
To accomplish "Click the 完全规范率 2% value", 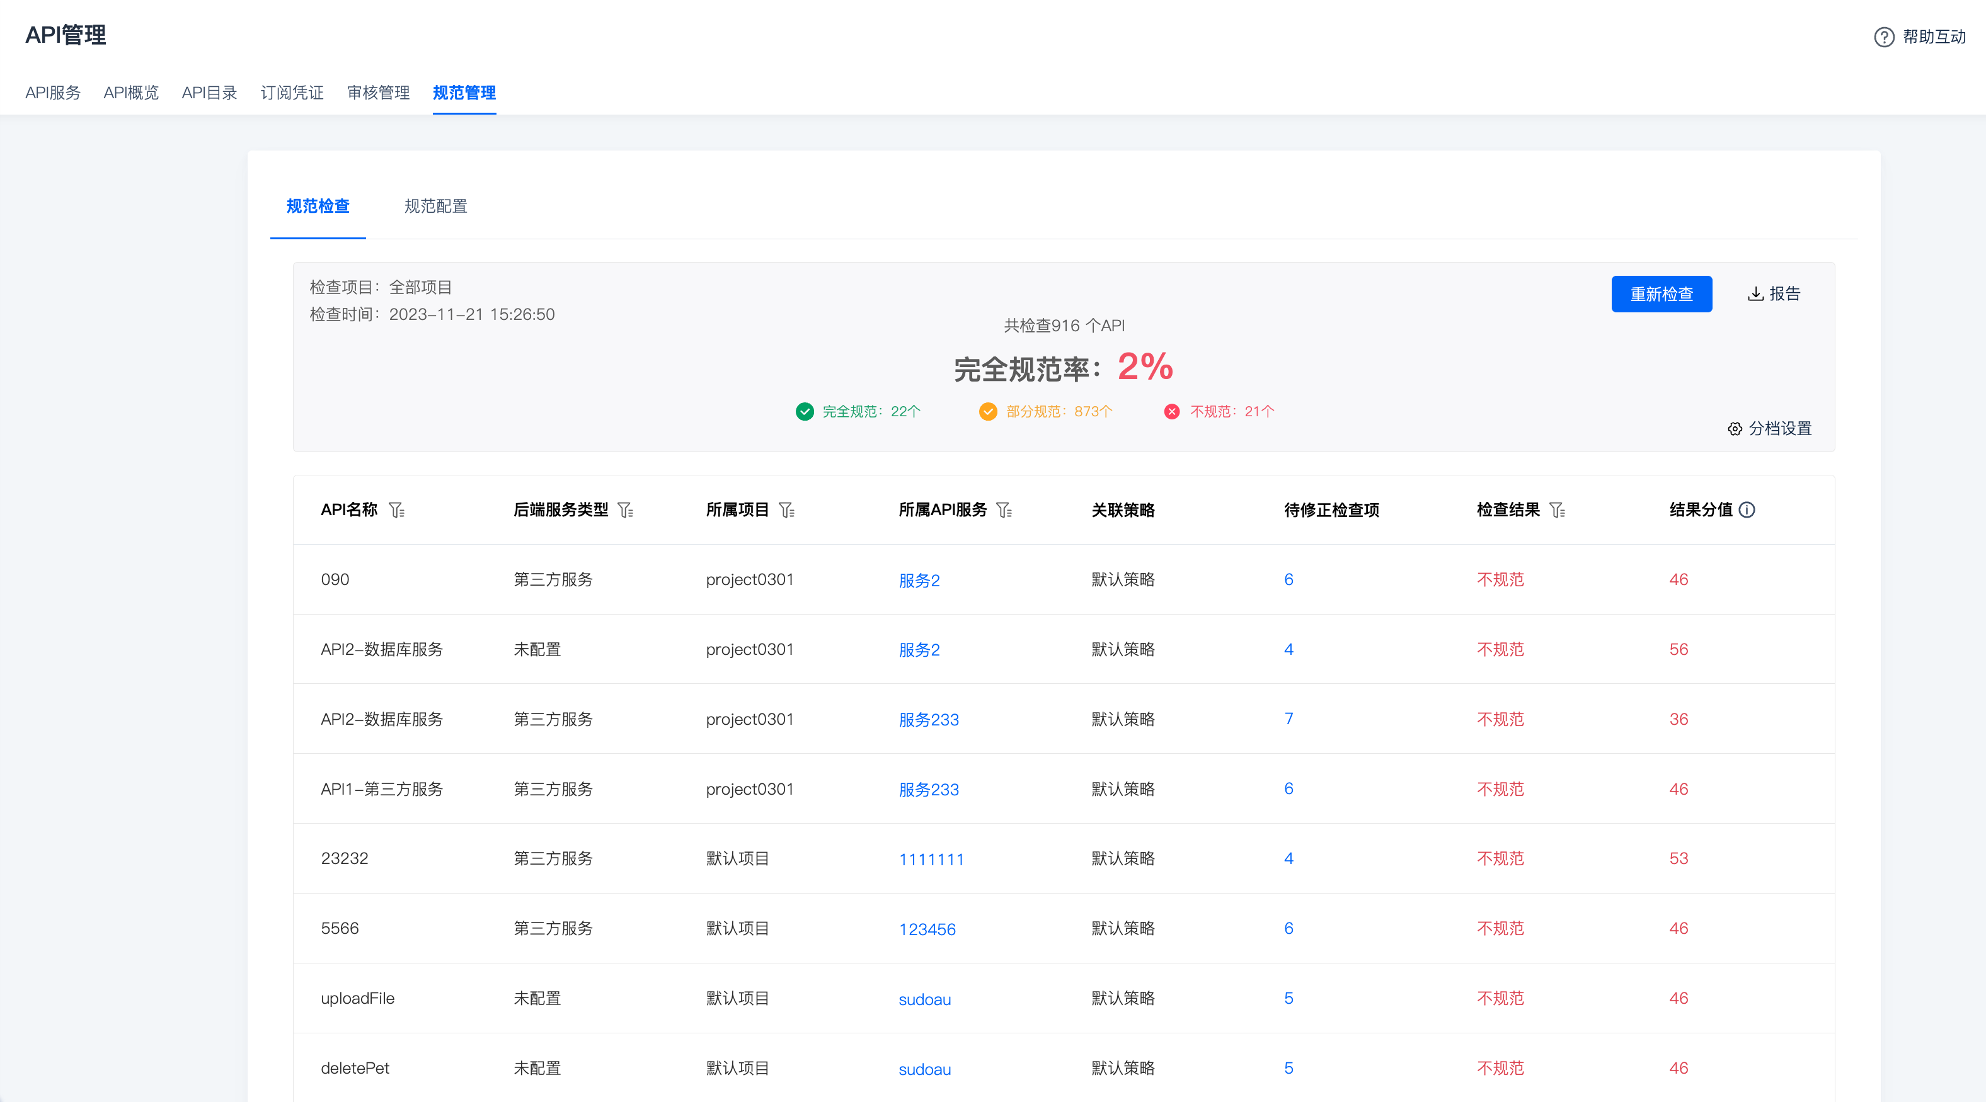I will pyautogui.click(x=1145, y=367).
